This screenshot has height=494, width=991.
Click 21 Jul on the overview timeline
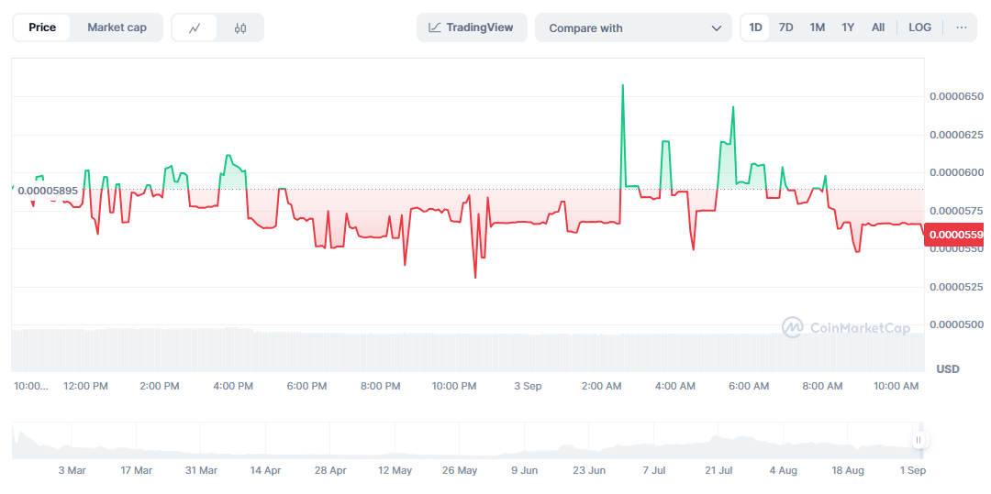718,471
